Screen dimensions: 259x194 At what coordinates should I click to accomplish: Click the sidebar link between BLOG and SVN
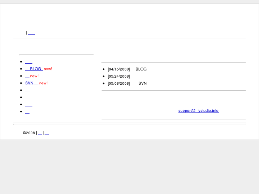[x=27, y=76]
